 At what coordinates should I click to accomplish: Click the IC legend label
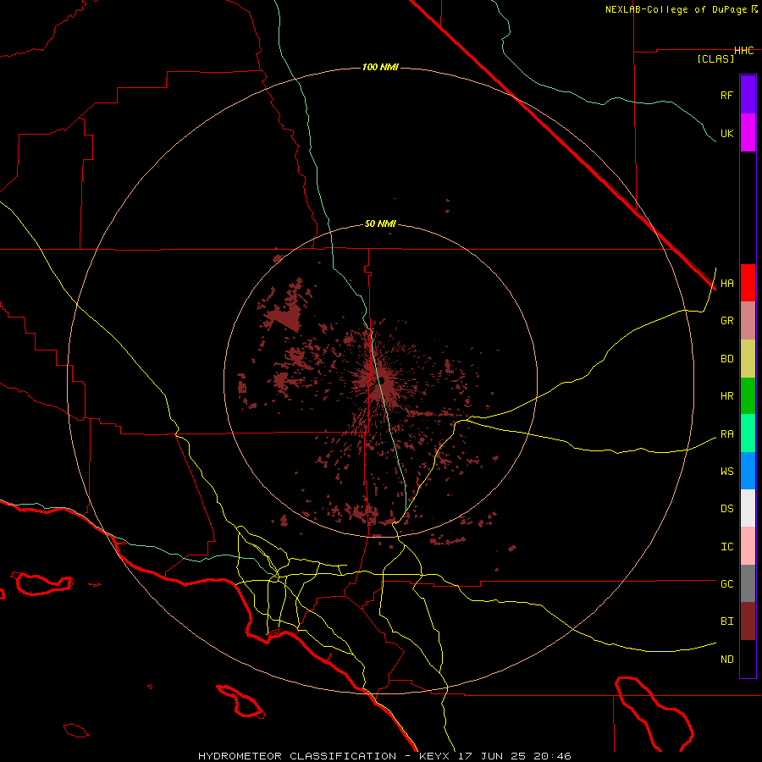point(726,547)
